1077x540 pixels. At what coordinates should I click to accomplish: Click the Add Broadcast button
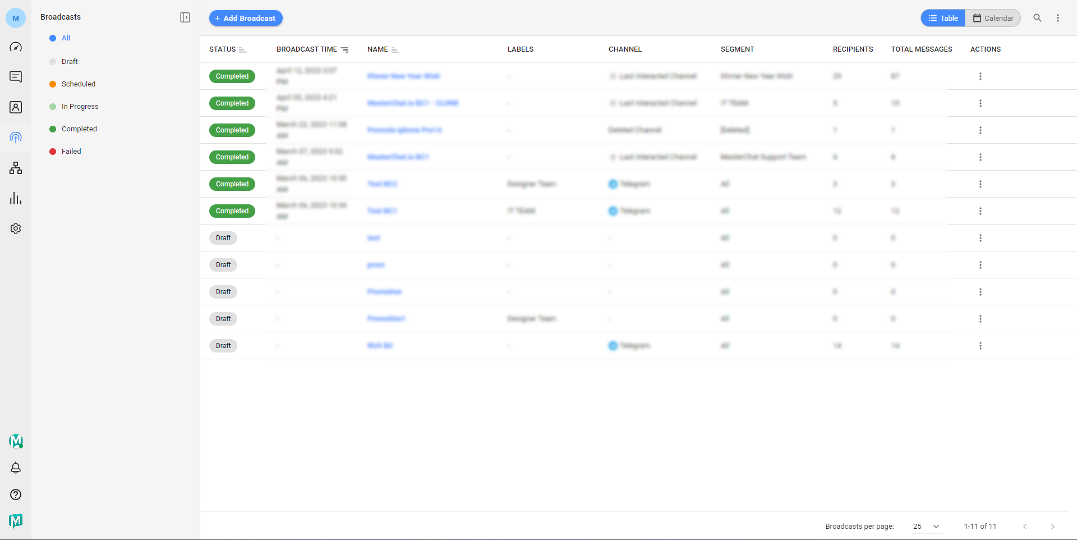246,18
